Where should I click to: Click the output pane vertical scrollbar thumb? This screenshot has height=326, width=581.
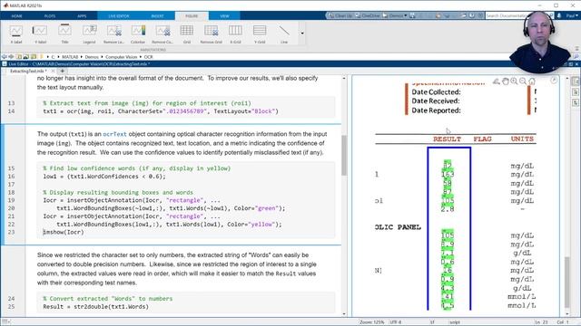566,282
